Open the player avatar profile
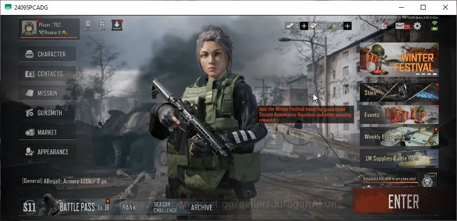This screenshot has height=221, width=457. (29, 28)
